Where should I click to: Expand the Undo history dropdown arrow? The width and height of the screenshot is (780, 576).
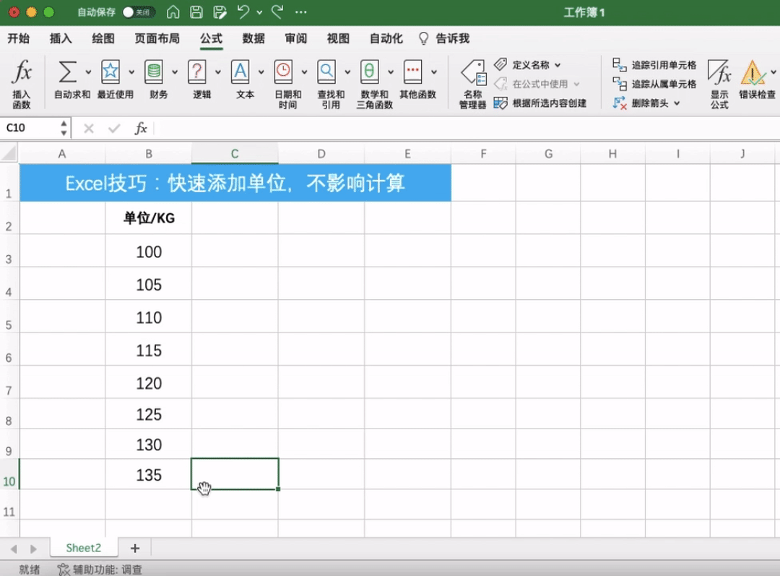point(259,12)
